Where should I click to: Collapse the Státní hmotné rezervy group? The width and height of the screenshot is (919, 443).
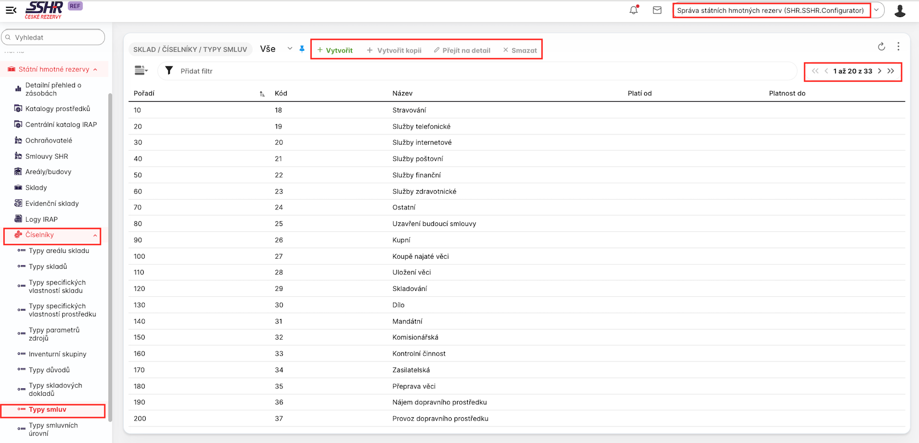pos(95,70)
